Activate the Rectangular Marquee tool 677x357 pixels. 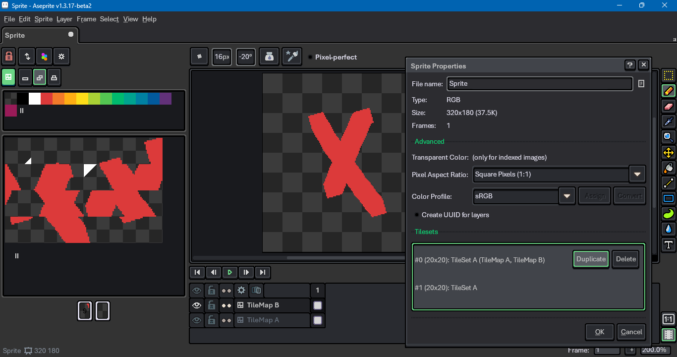(669, 76)
